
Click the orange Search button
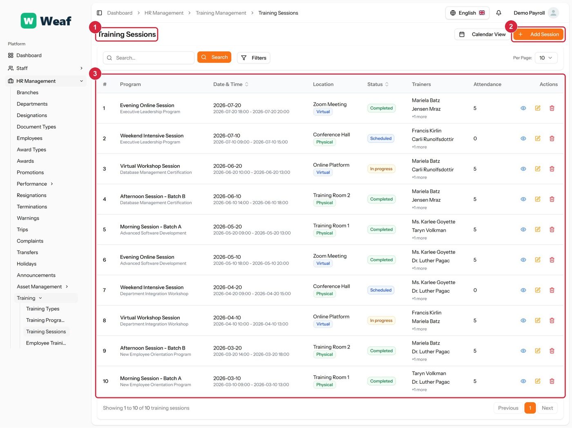[214, 57]
